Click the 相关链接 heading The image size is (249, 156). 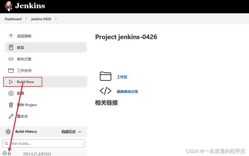[106, 103]
